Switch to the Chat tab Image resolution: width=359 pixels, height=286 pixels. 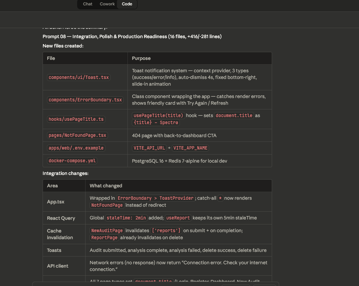(88, 4)
